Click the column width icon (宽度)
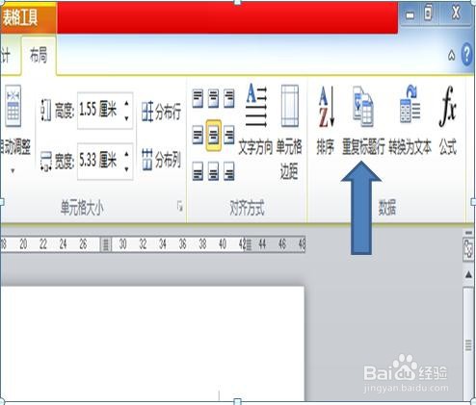This screenshot has height=405, width=476. pyautogui.click(x=46, y=161)
